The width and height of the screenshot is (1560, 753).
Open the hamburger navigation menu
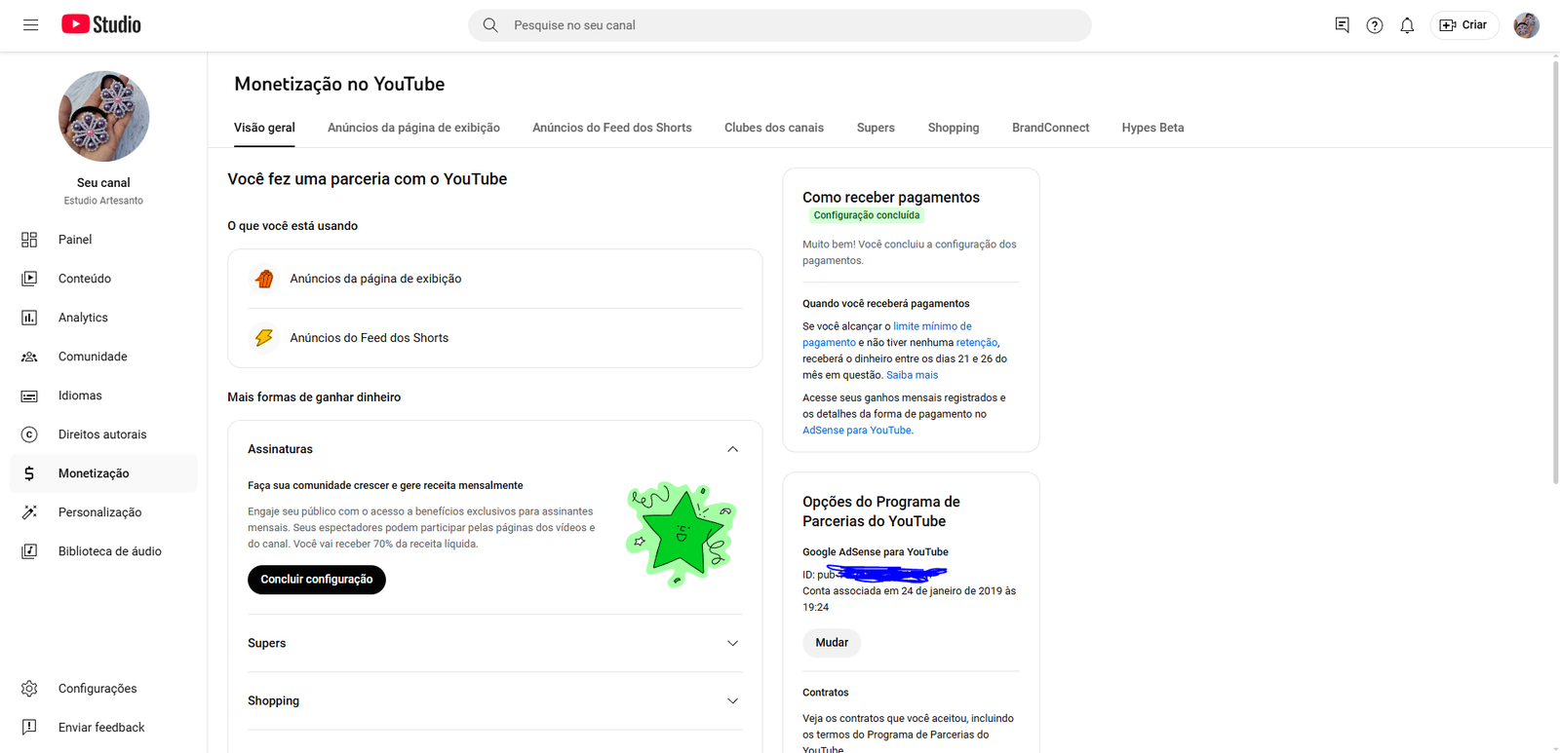click(x=31, y=25)
